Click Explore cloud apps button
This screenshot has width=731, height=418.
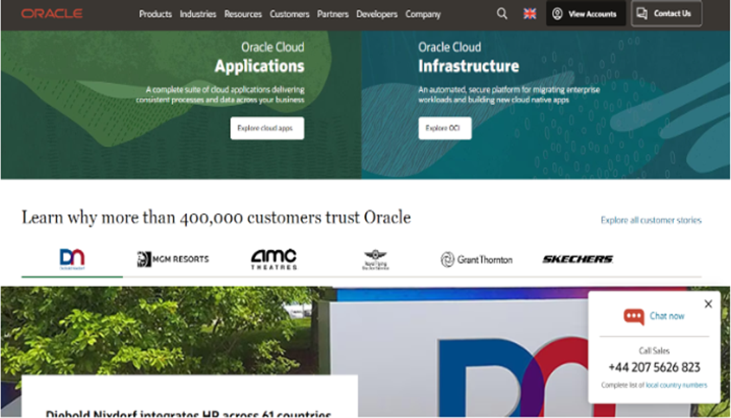[267, 128]
